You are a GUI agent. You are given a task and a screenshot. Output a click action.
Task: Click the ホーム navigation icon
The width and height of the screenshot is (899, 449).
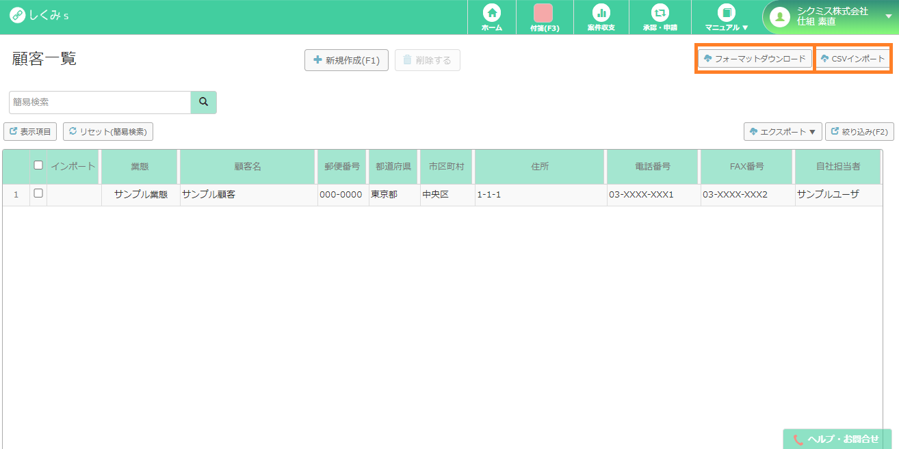(490, 16)
